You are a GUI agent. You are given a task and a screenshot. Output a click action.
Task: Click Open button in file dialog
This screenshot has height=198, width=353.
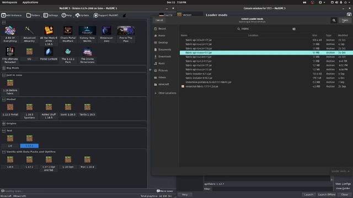345,20
